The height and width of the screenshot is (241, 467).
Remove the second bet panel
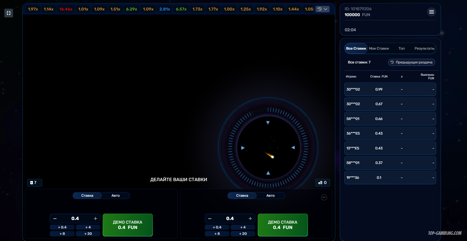tap(324, 197)
